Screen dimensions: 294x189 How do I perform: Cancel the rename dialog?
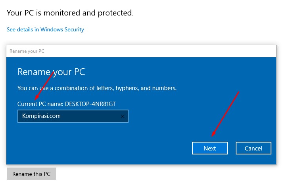pos(253,148)
